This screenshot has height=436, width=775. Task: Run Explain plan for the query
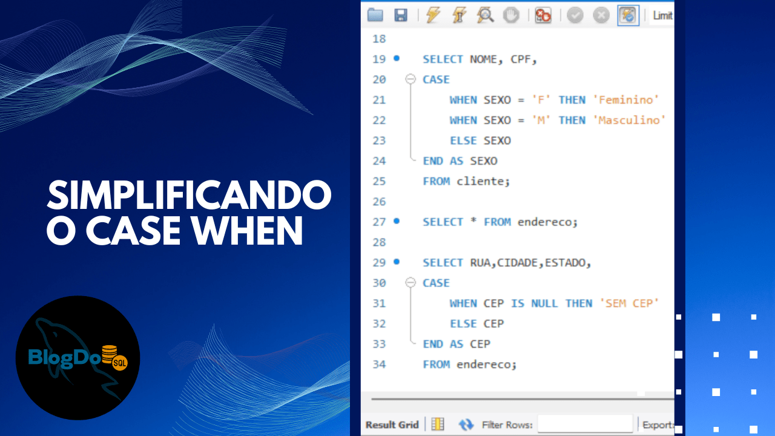(x=484, y=15)
